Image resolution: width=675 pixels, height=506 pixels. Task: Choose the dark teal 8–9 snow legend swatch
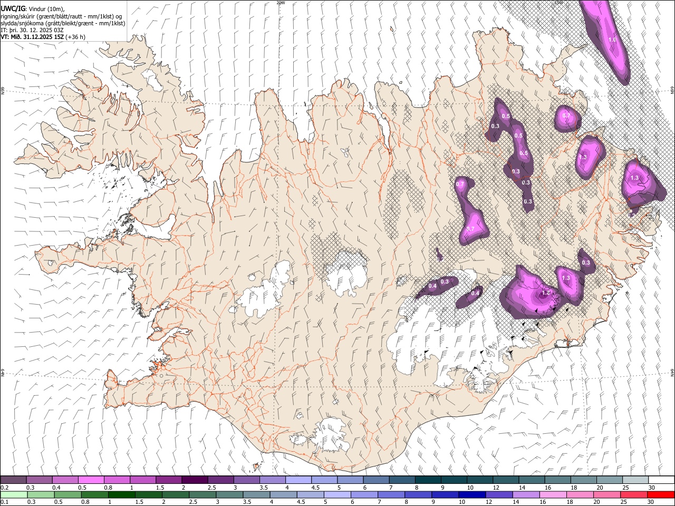(428, 480)
